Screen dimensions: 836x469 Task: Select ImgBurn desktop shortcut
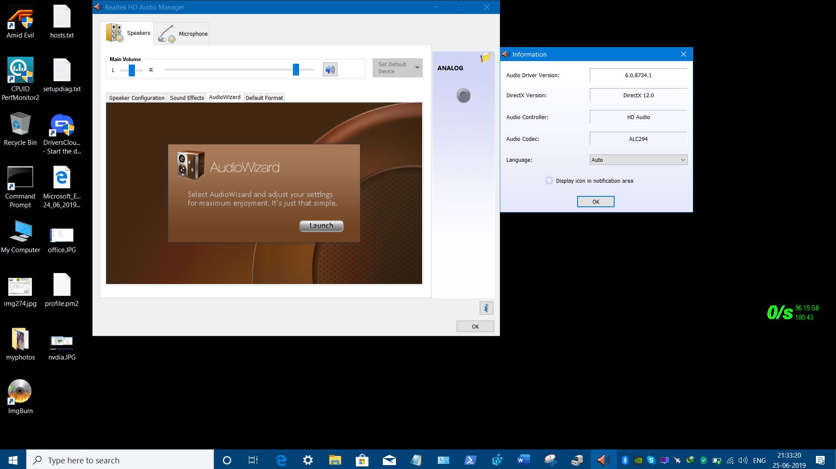[20, 397]
